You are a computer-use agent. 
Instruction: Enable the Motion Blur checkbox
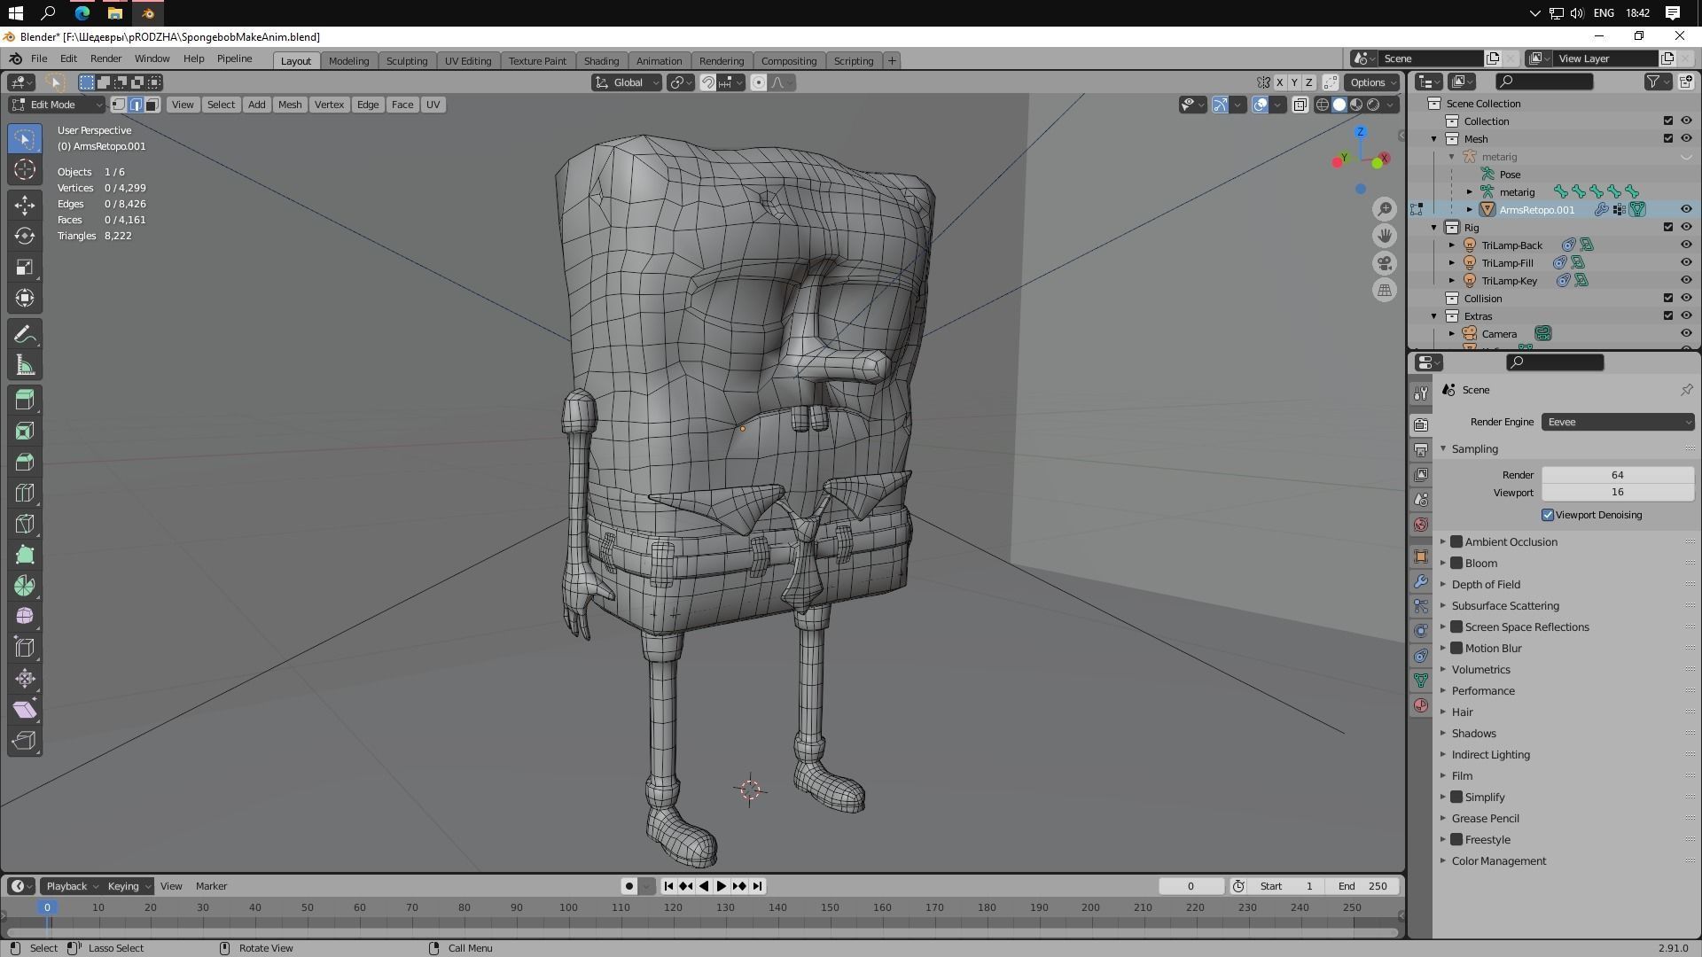coord(1456,648)
